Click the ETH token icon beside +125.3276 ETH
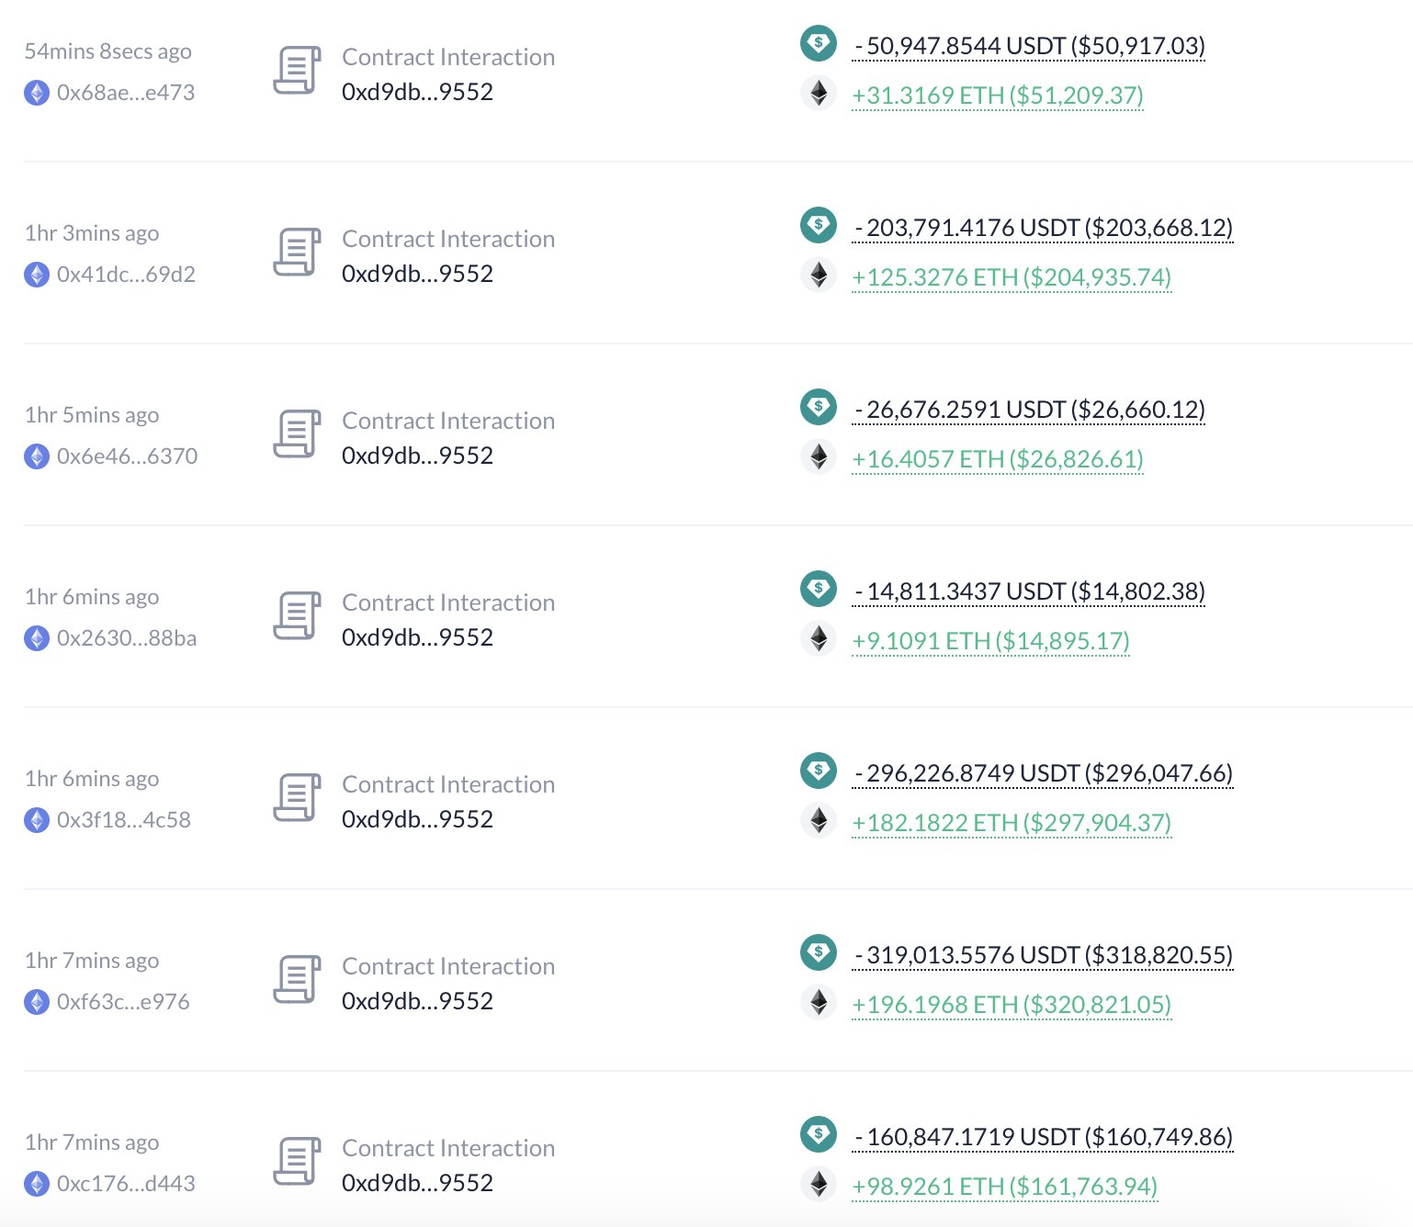Image resolution: width=1413 pixels, height=1227 pixels. pyautogui.click(x=819, y=275)
